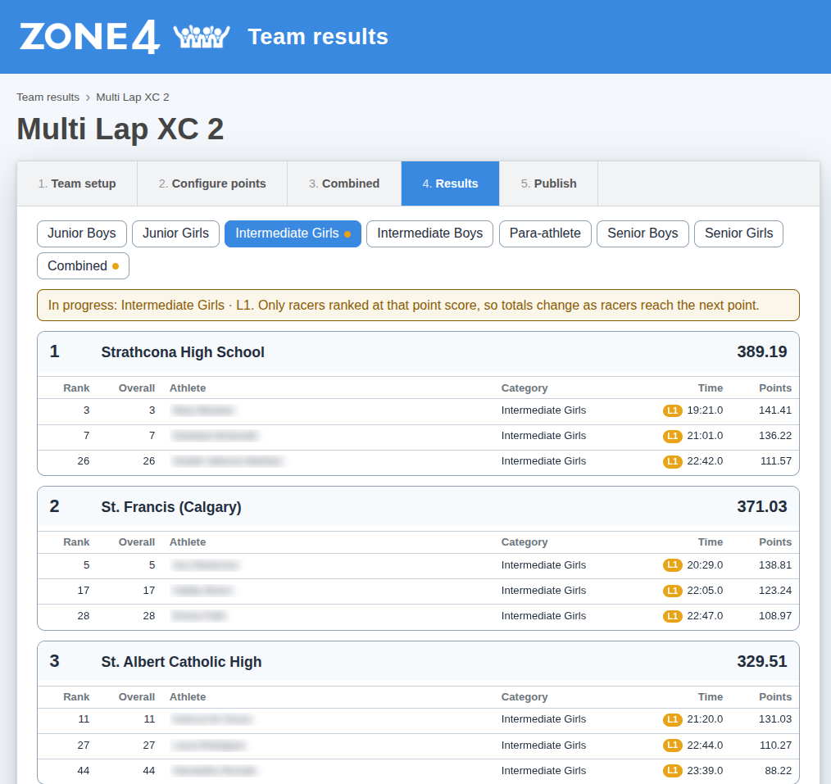
Task: Click the L1 badge next to 21:20.0
Action: pyautogui.click(x=673, y=719)
